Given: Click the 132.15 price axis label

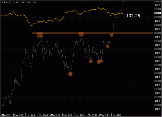Looking at the screenshot, I should pyautogui.click(x=158, y=21).
